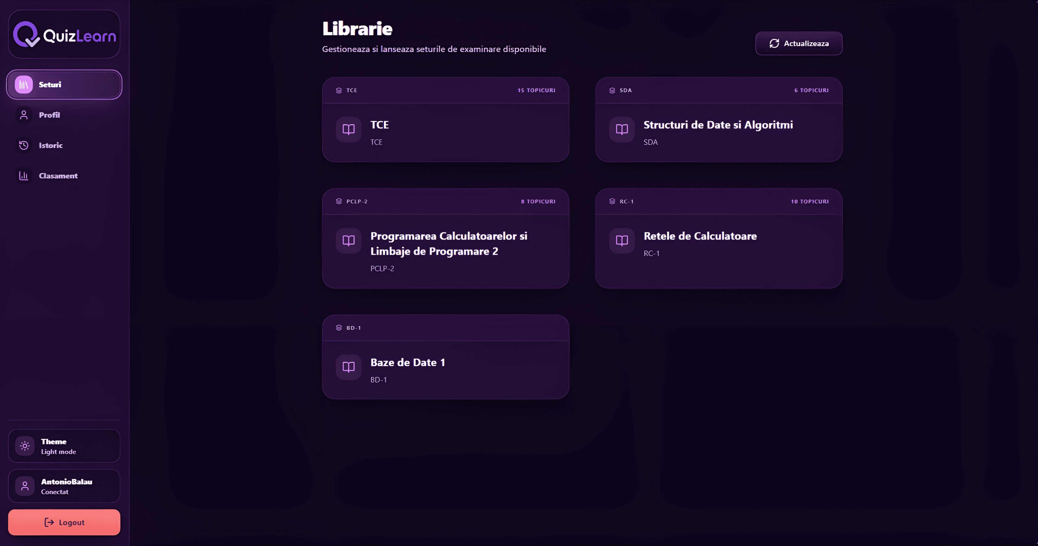Screen dimensions: 1038x546
Task: View the Clasament leaderboard
Action: pos(64,176)
